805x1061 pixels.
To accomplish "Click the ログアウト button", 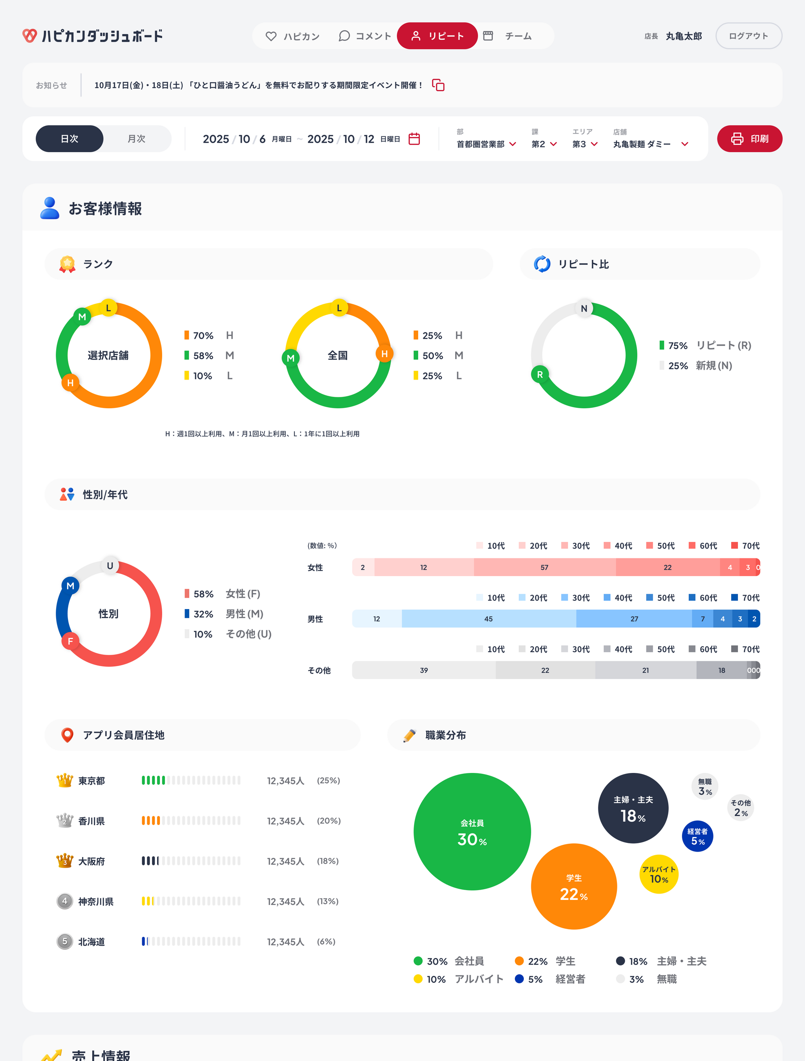I will click(x=748, y=36).
